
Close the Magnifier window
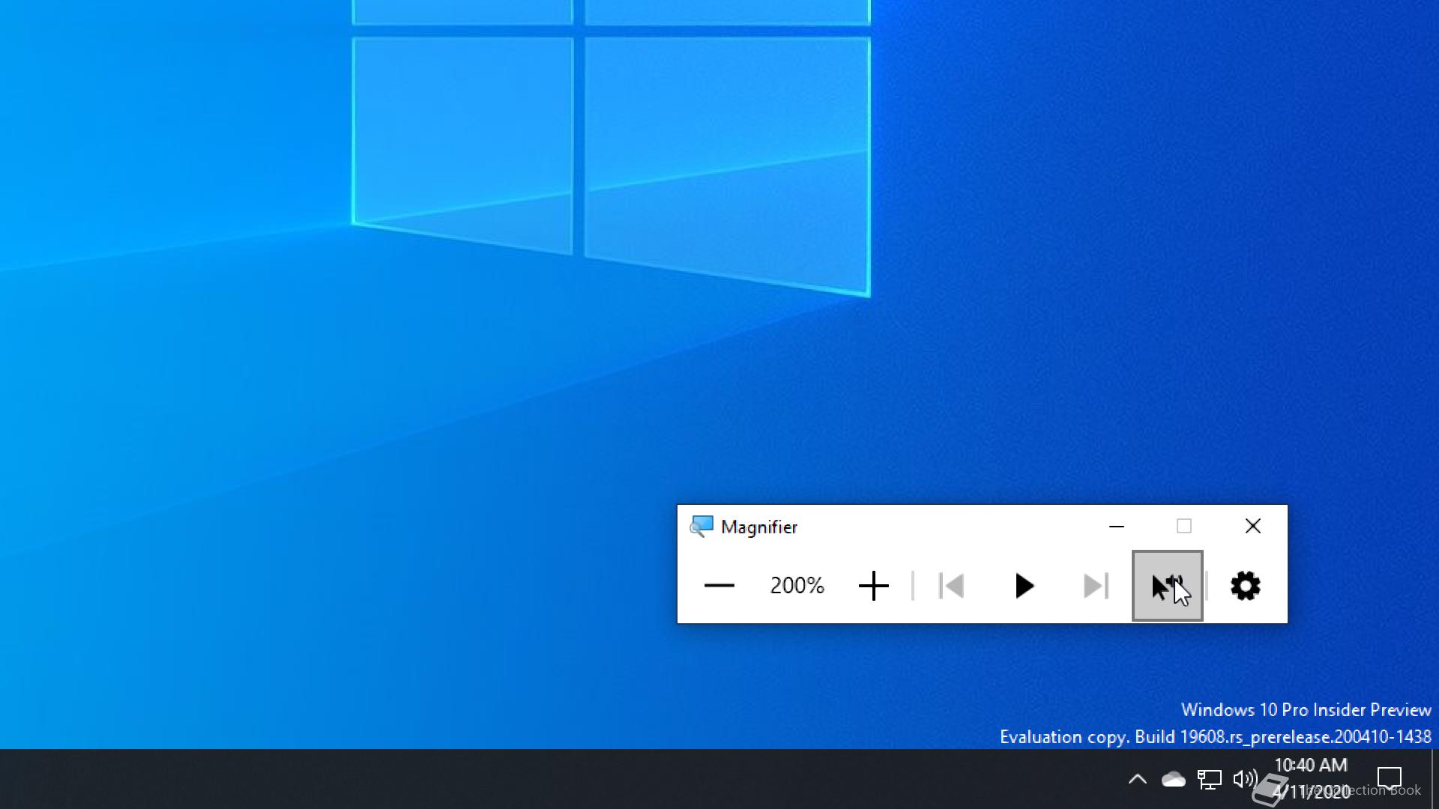pos(1253,527)
